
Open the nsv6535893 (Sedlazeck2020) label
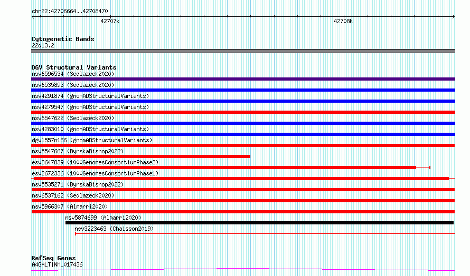(x=73, y=85)
